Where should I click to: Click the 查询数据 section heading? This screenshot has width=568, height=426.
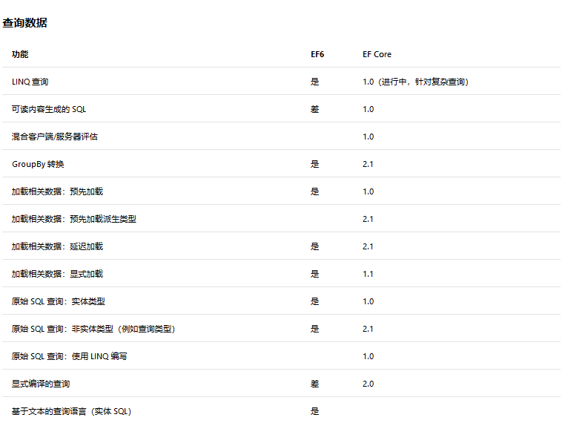(24, 23)
